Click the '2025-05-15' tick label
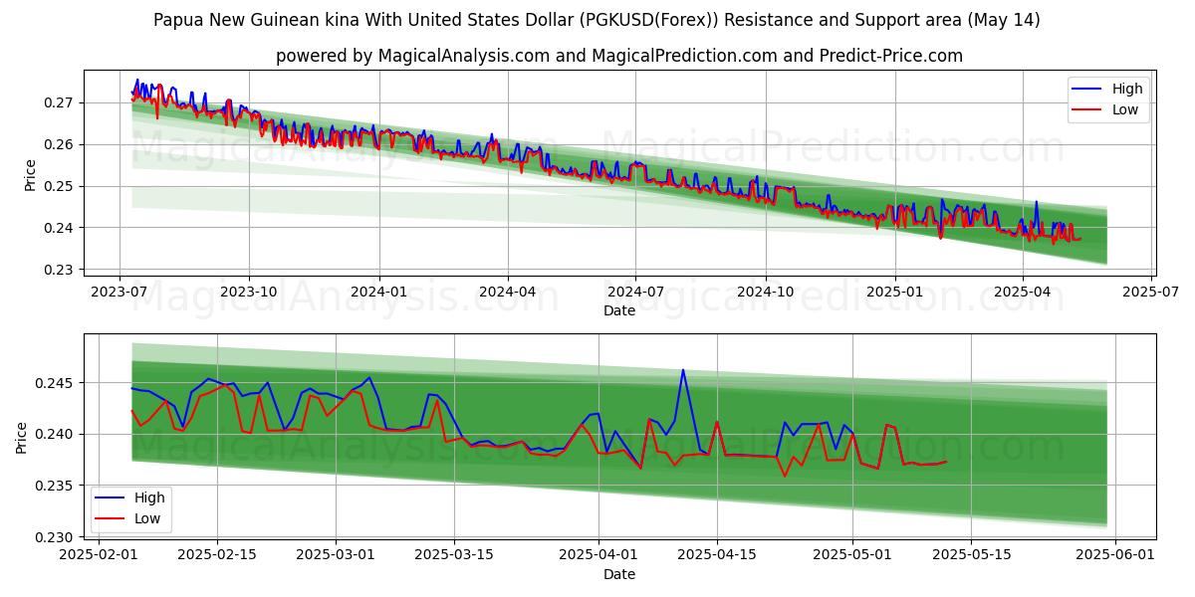This screenshot has width=1195, height=597. click(x=973, y=555)
